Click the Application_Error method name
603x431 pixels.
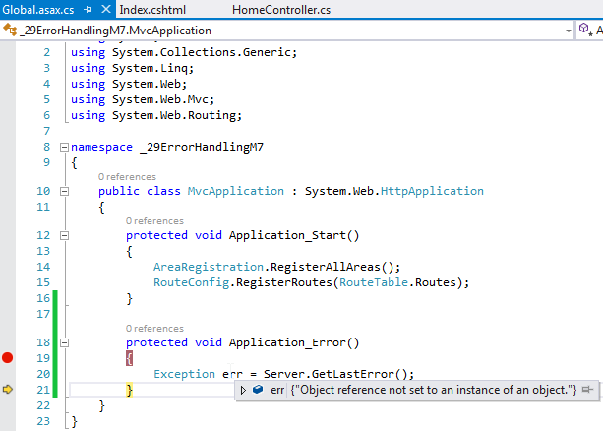point(287,342)
